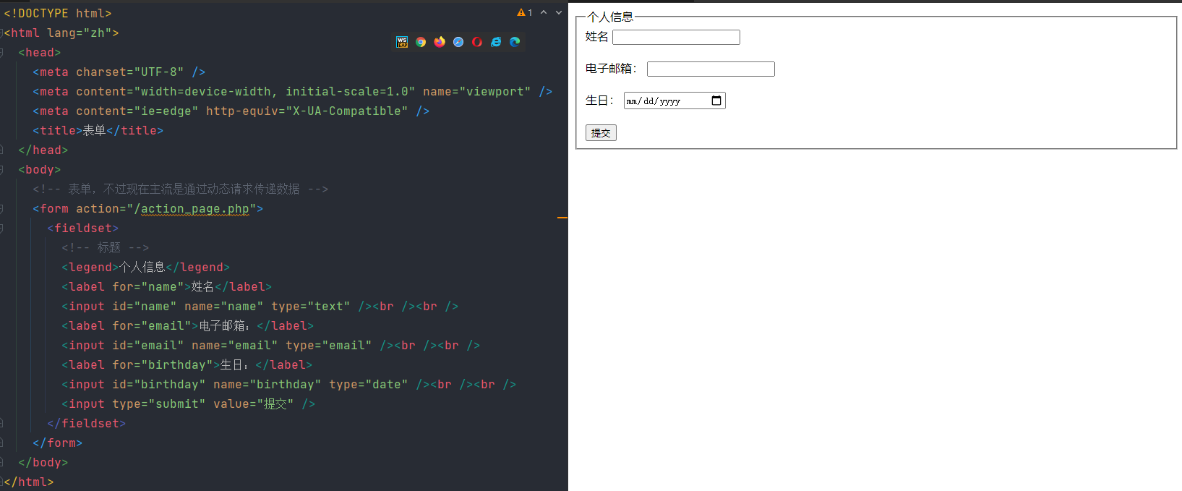Open the page in Chrome

421,42
